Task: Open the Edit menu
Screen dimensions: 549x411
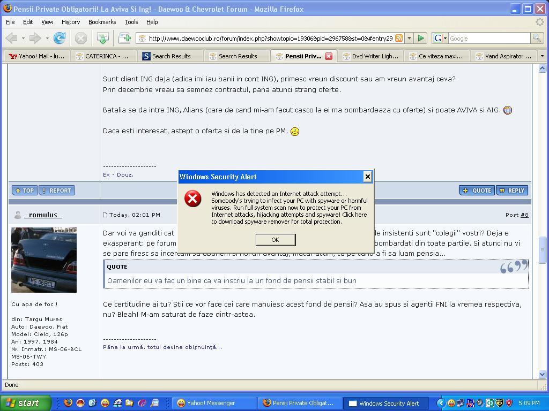Action: point(28,22)
